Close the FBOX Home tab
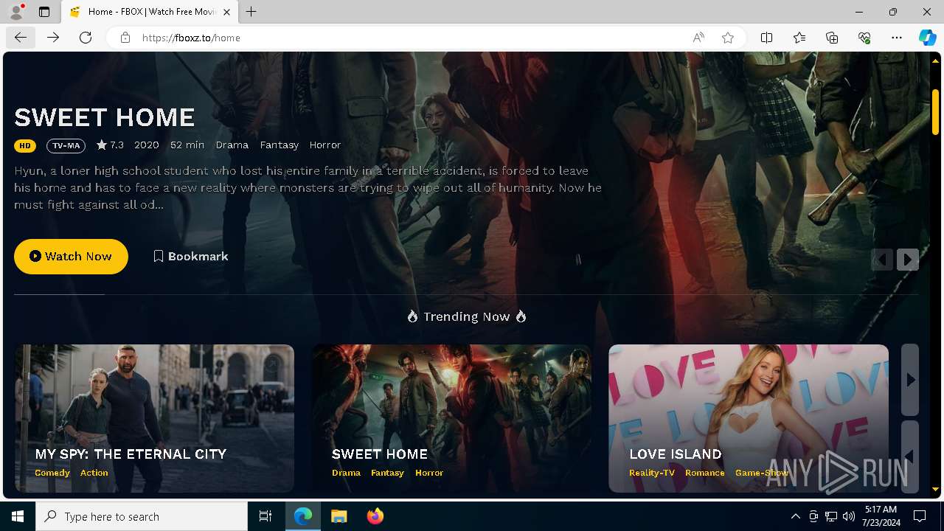This screenshot has height=531, width=944. tap(226, 12)
